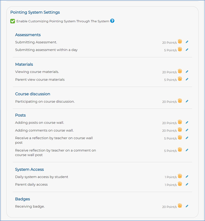Edit points for Daily system access by student
This screenshot has height=221, width=205.
(187, 177)
